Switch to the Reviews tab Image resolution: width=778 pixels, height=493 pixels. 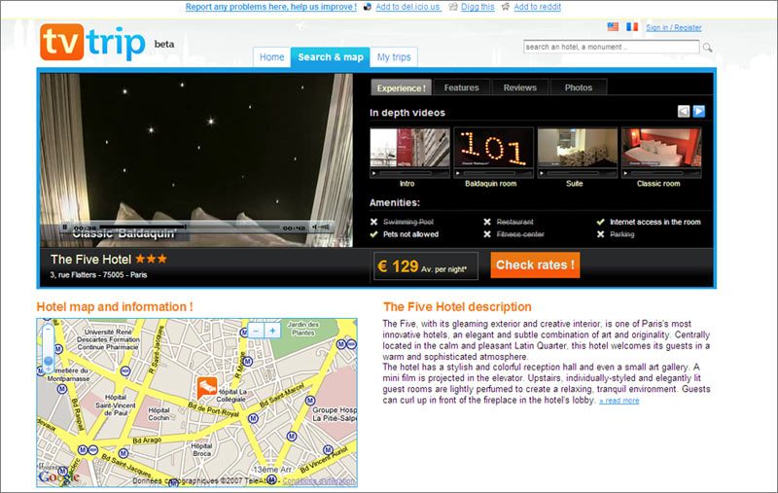pos(520,88)
